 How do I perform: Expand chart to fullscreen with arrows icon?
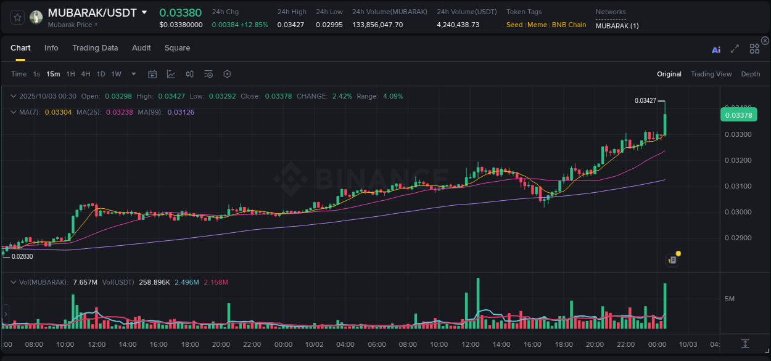735,49
